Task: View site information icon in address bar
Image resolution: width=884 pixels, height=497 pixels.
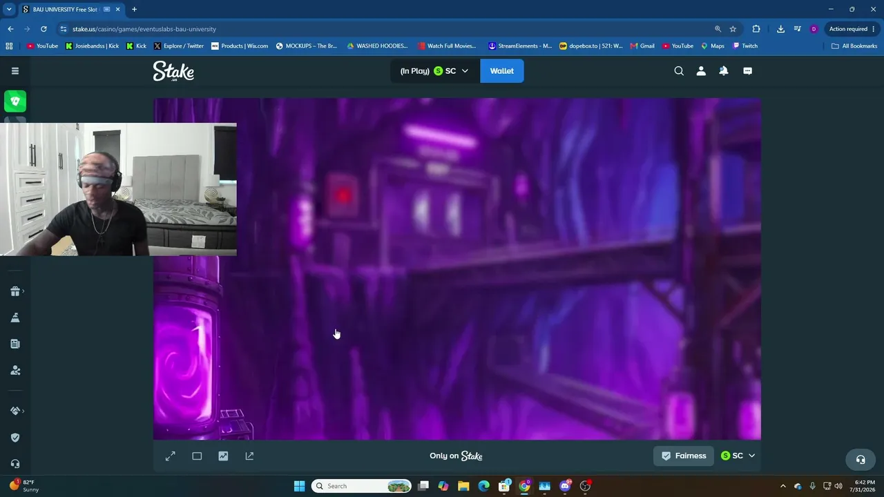Action: tap(64, 29)
